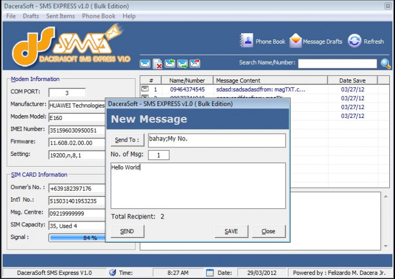Screen dimensions: 395x279
Task: Open the Drafts menu
Action: click(x=31, y=16)
